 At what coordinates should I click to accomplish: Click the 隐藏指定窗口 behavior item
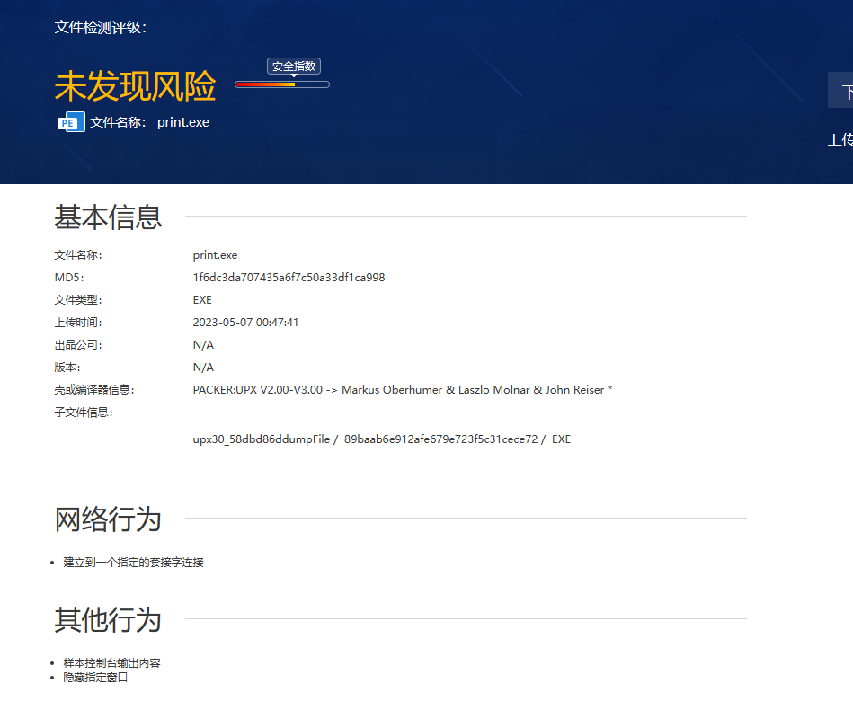(96, 677)
